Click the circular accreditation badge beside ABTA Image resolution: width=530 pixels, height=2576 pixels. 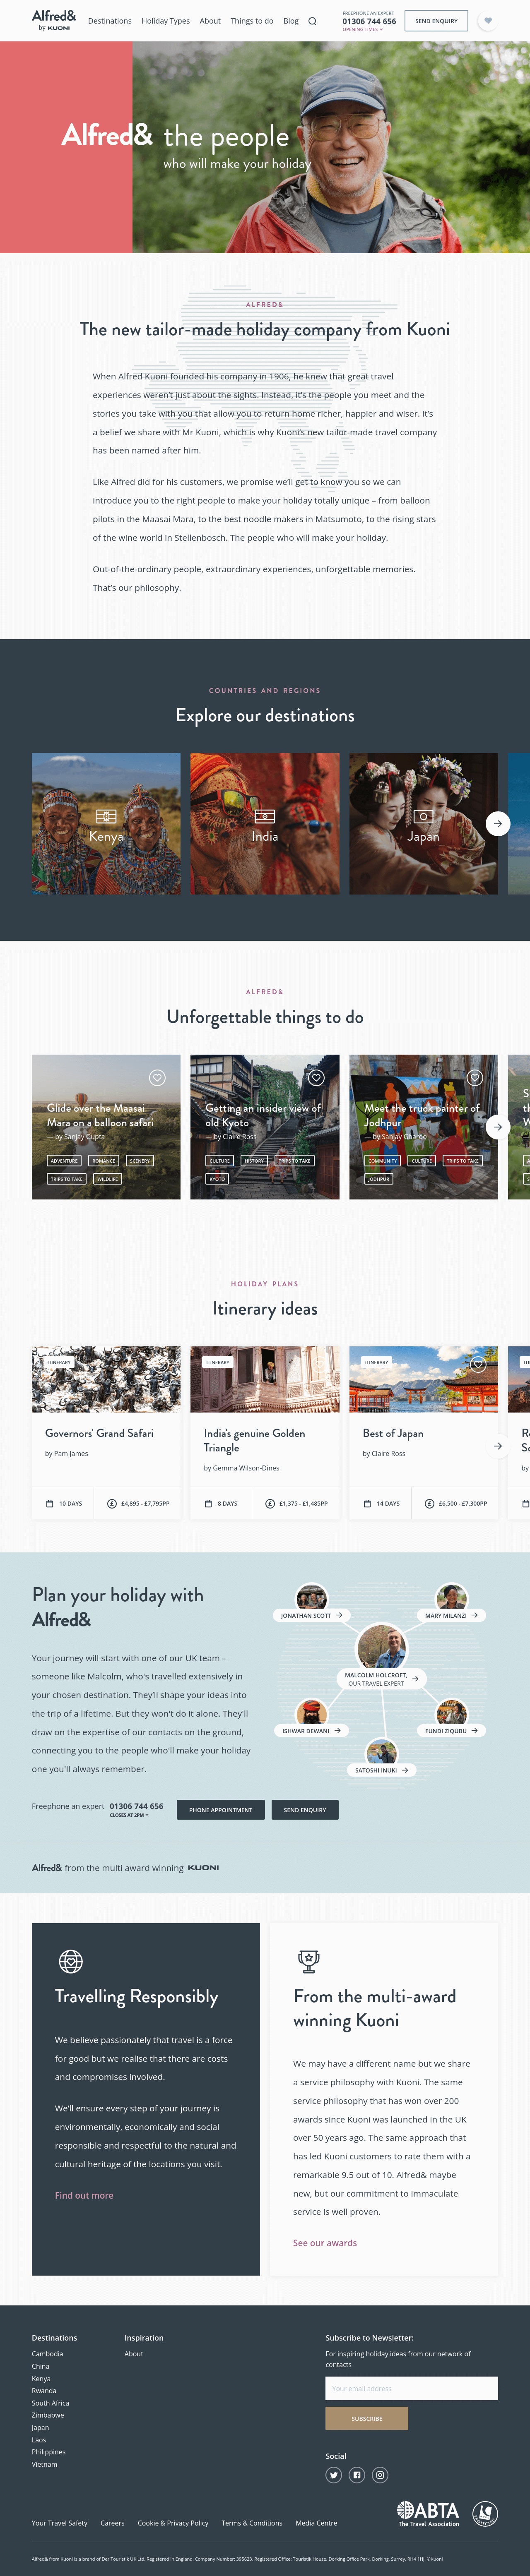click(485, 2513)
